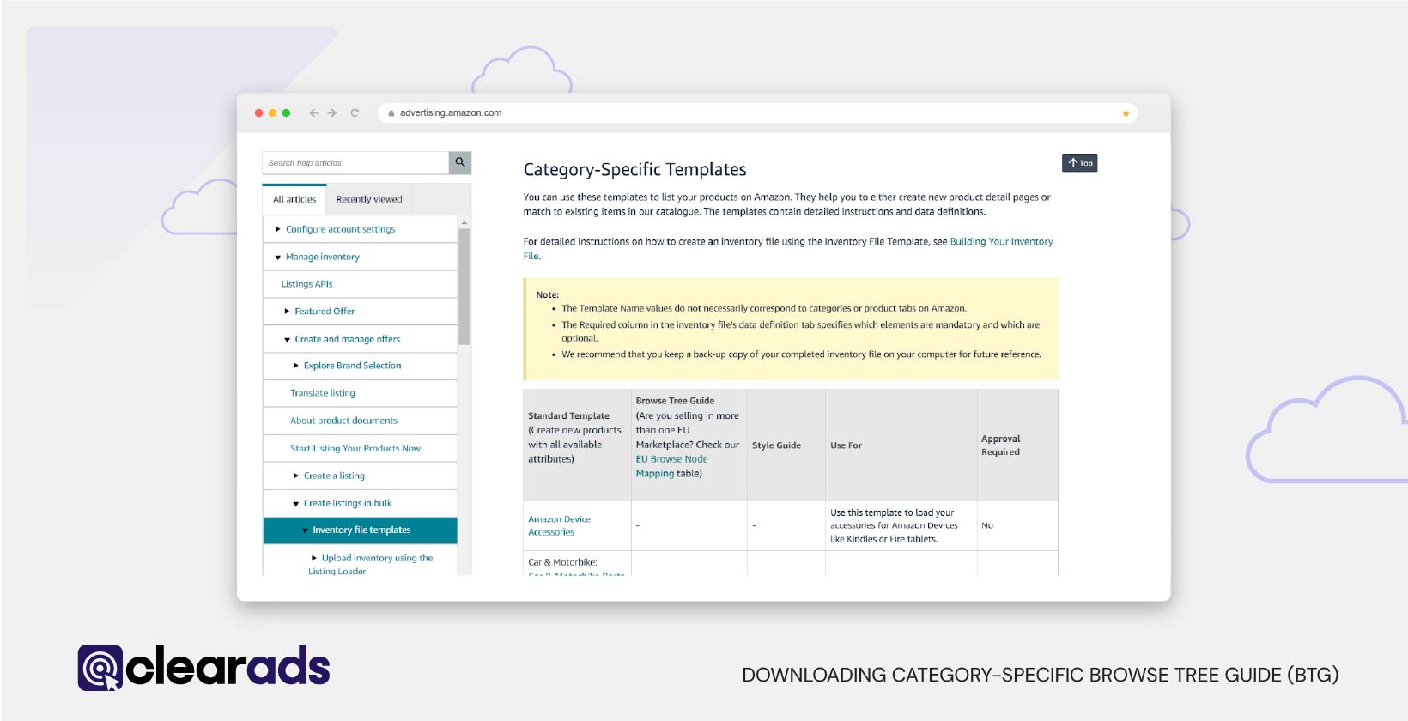
Task: Open the Listings APIs article
Action: coord(306,284)
